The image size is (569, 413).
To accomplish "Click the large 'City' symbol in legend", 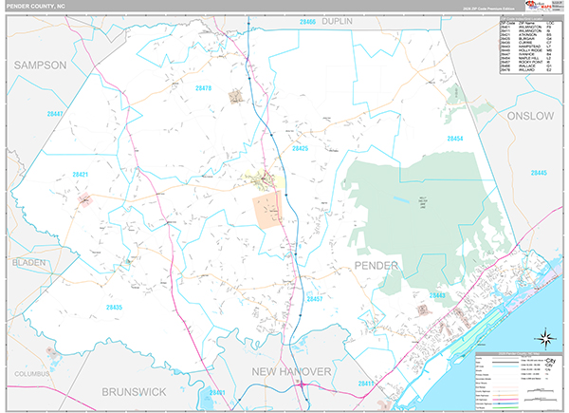I will pos(550,361).
